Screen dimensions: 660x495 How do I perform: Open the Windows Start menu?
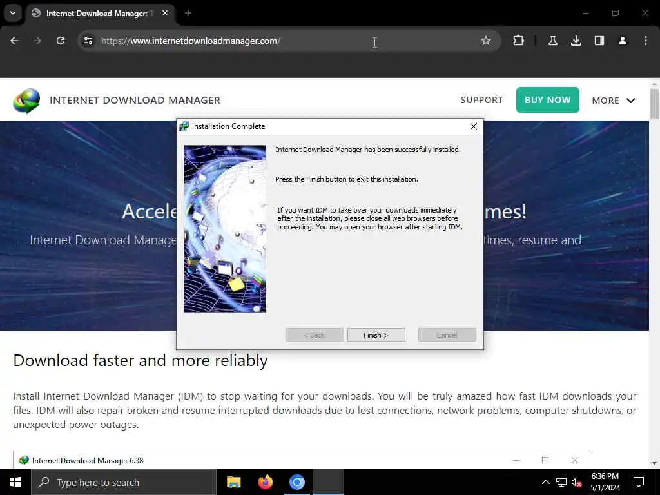click(x=15, y=482)
